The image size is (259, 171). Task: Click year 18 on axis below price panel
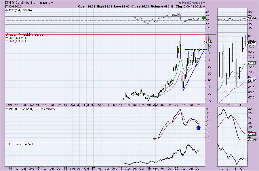point(121,105)
